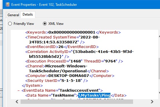Click the EventRecordID value 26
The image size is (160, 107).
tap(61, 47)
